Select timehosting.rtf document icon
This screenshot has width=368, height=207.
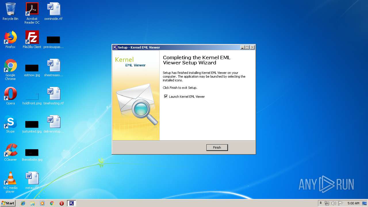pos(53,96)
